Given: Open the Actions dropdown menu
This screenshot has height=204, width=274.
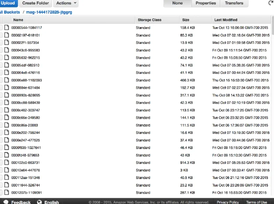Looking at the screenshot, I should [66, 3].
